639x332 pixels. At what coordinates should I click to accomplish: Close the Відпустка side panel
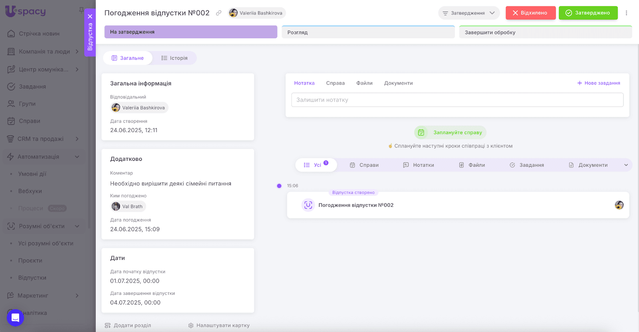point(90,16)
